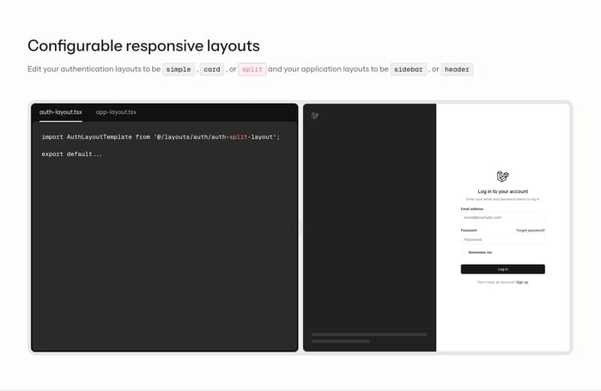Click the export default code line

[72, 153]
